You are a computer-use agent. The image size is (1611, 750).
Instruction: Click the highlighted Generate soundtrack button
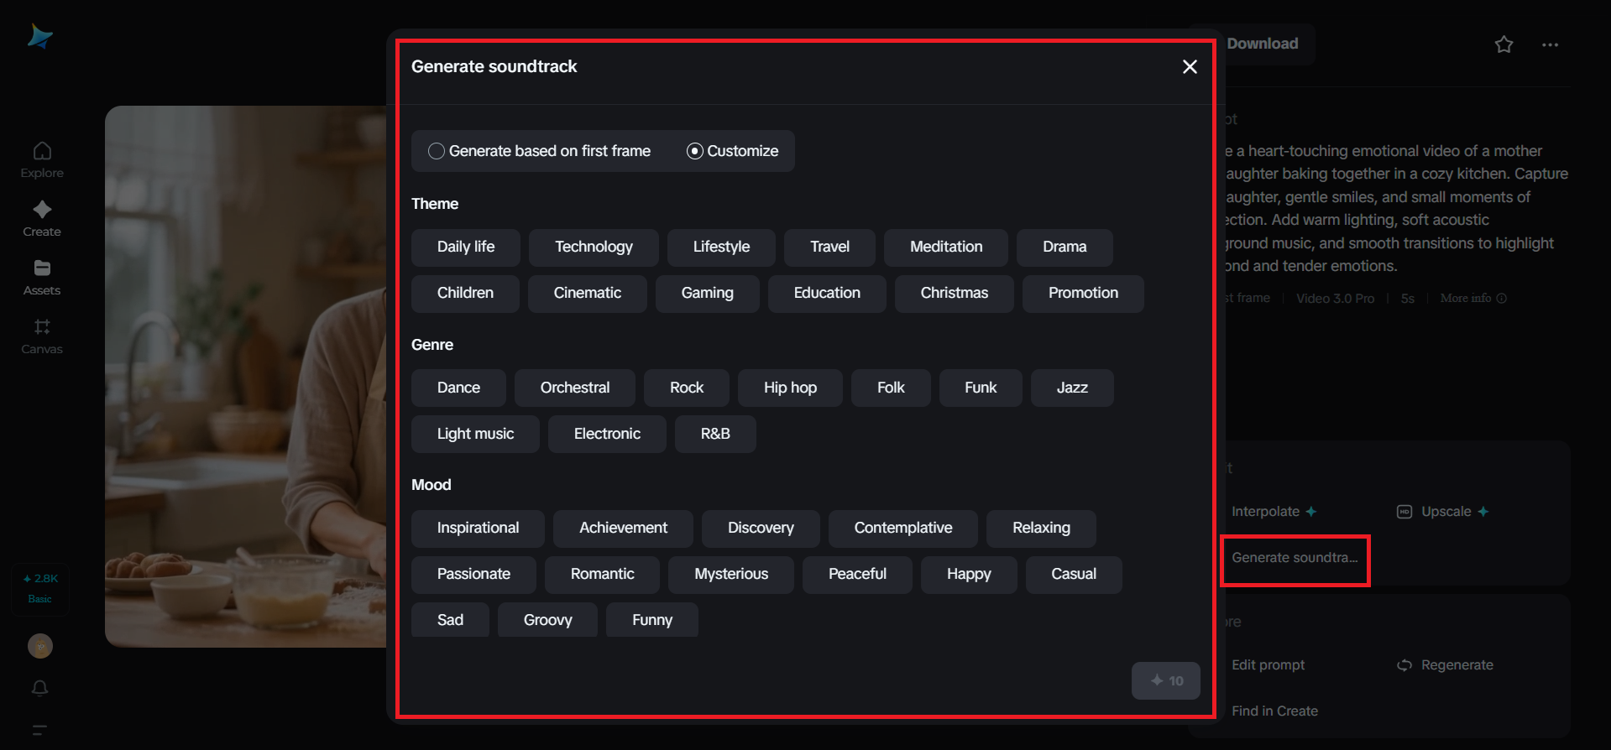pos(1295,558)
